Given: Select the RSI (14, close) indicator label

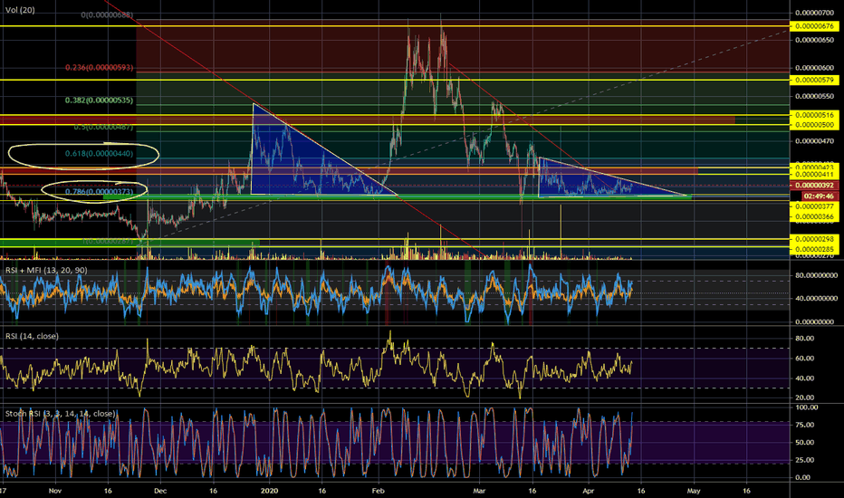Looking at the screenshot, I should pos(32,336).
